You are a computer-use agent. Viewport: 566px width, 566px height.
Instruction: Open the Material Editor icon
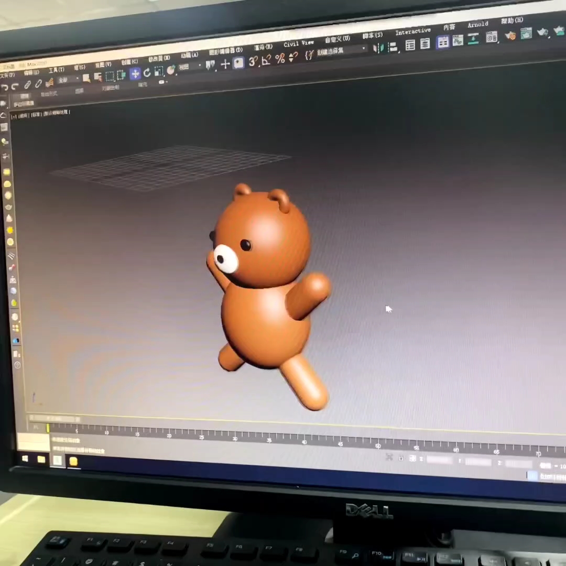[x=492, y=37]
